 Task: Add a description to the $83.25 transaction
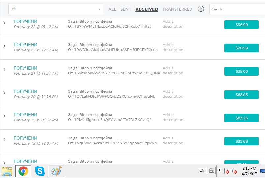pos(173,117)
